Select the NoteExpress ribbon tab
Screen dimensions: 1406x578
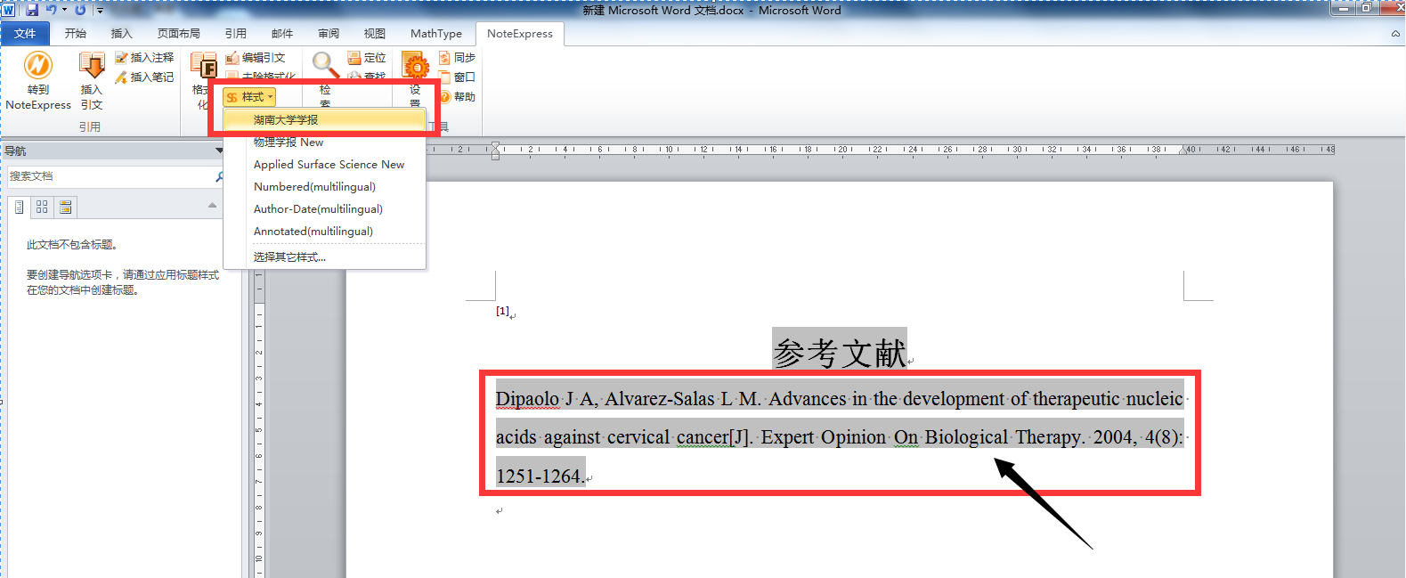click(x=520, y=34)
